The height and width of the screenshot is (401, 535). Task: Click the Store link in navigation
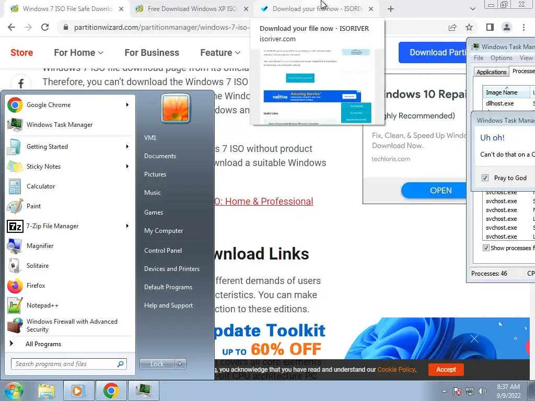click(x=21, y=53)
